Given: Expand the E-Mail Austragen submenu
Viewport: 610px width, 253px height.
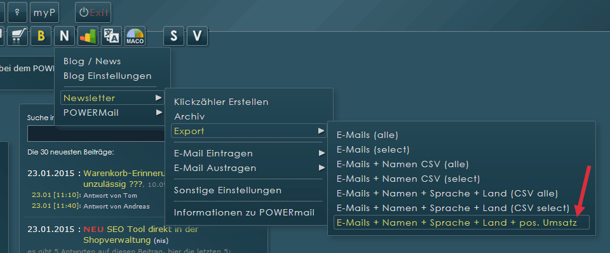Looking at the screenshot, I should coord(248,168).
